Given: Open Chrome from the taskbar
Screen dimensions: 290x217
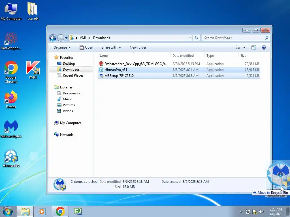Looking at the screenshot, I should [x=60, y=211].
